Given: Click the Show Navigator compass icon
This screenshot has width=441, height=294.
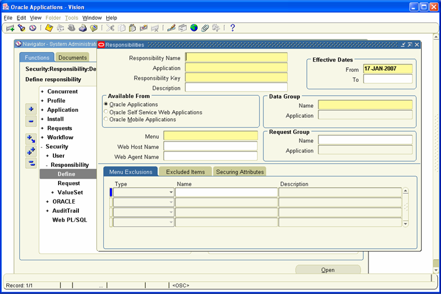Looking at the screenshot, I should tap(32, 28).
